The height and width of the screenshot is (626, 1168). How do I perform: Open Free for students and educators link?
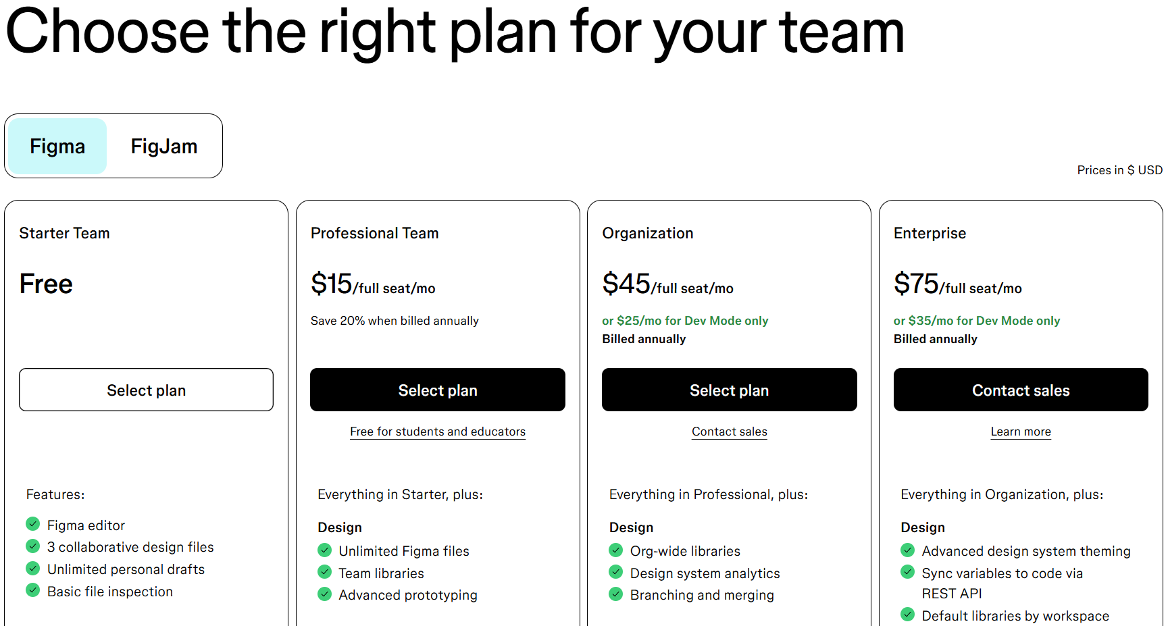point(438,432)
